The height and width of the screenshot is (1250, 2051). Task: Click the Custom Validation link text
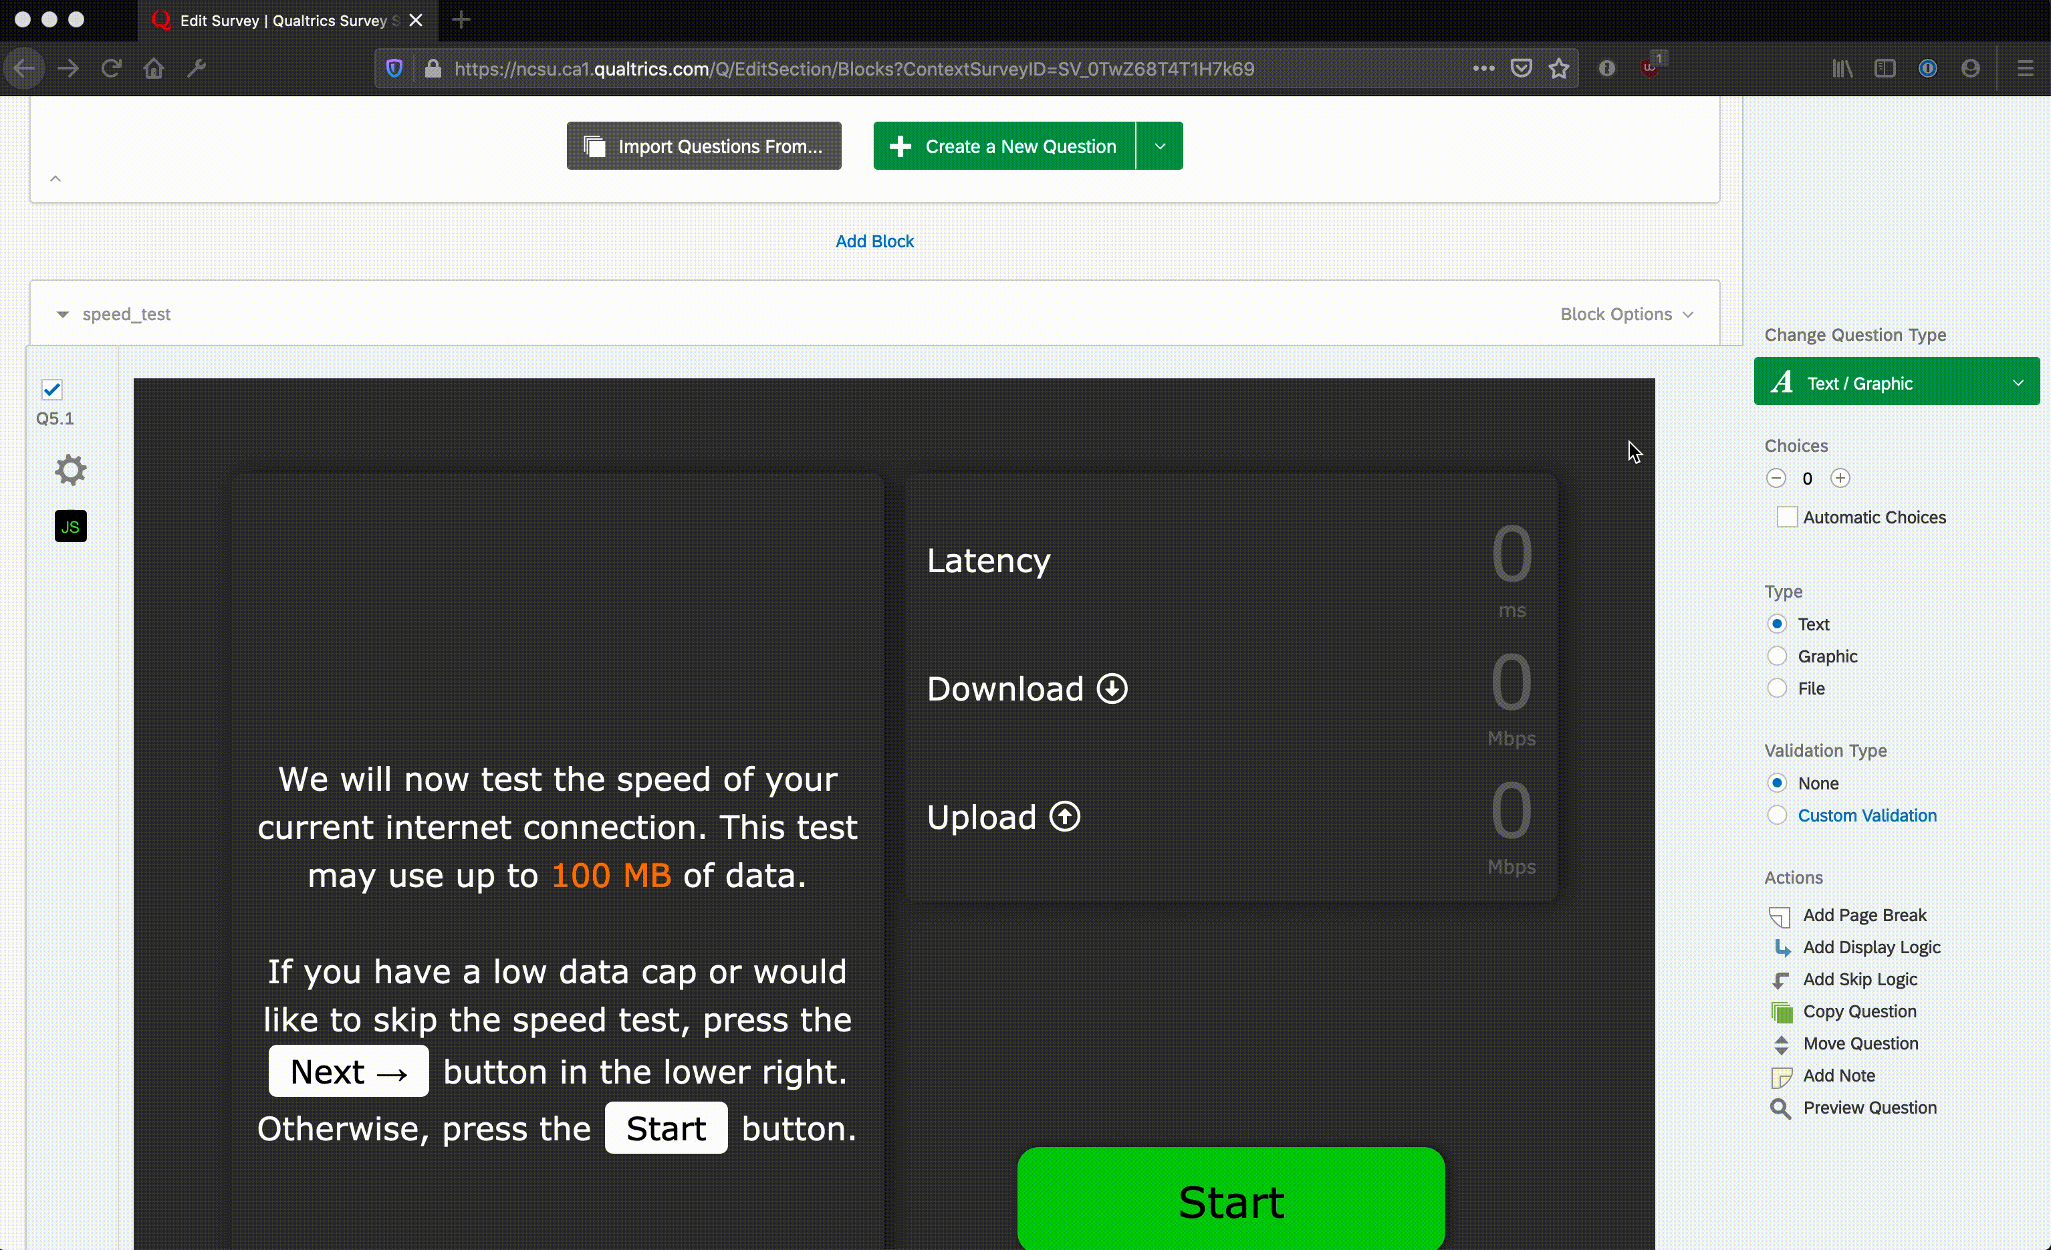pos(1867,815)
